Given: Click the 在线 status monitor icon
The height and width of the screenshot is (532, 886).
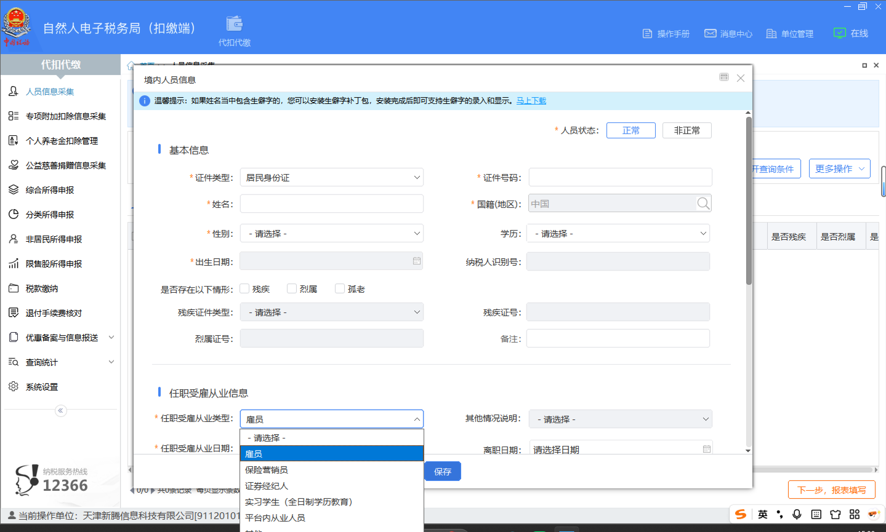Looking at the screenshot, I should [x=839, y=33].
